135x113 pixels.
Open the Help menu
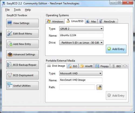28,10
